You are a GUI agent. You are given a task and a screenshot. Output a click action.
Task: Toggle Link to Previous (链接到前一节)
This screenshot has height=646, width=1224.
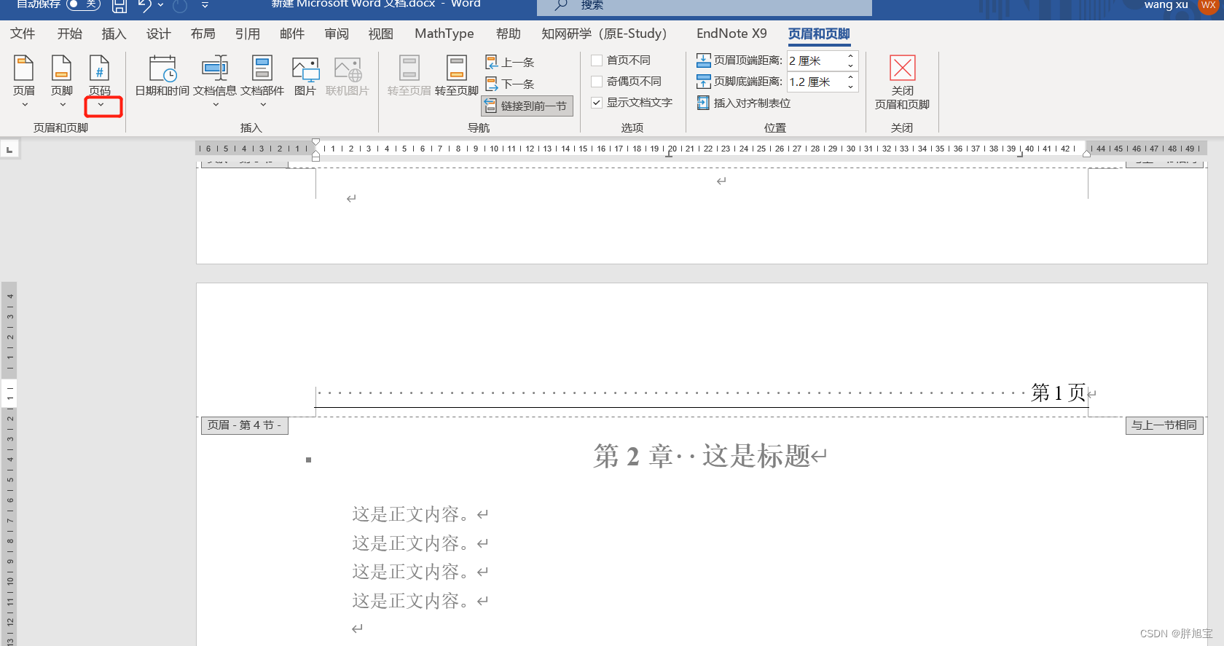[x=527, y=106]
